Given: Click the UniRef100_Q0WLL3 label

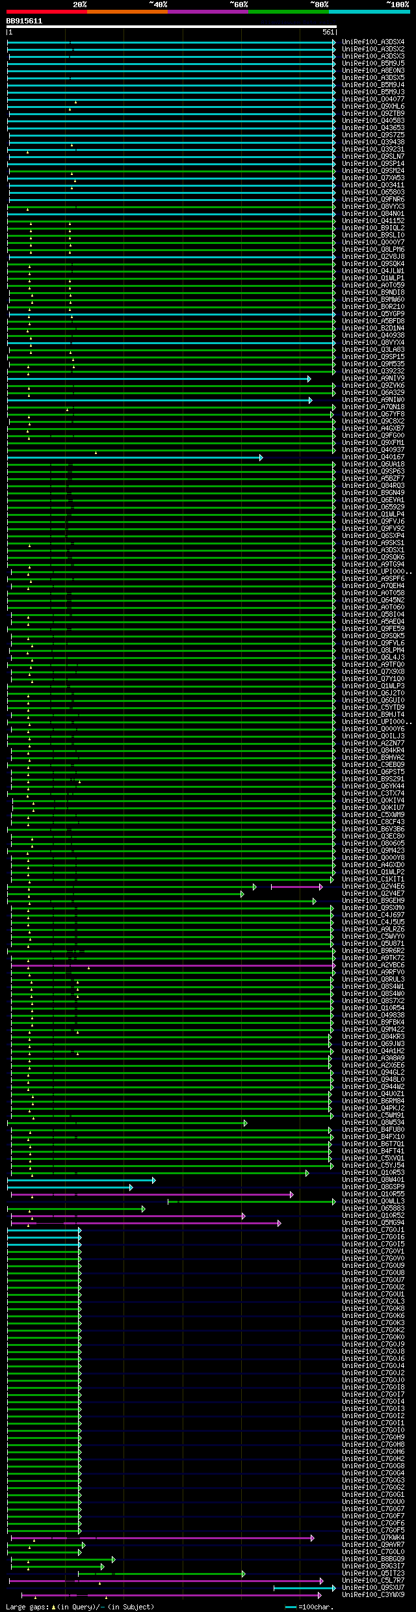Looking at the screenshot, I should tap(373, 1201).
